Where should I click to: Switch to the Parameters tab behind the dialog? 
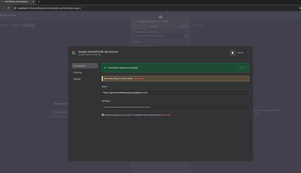pyautogui.click(x=139, y=27)
